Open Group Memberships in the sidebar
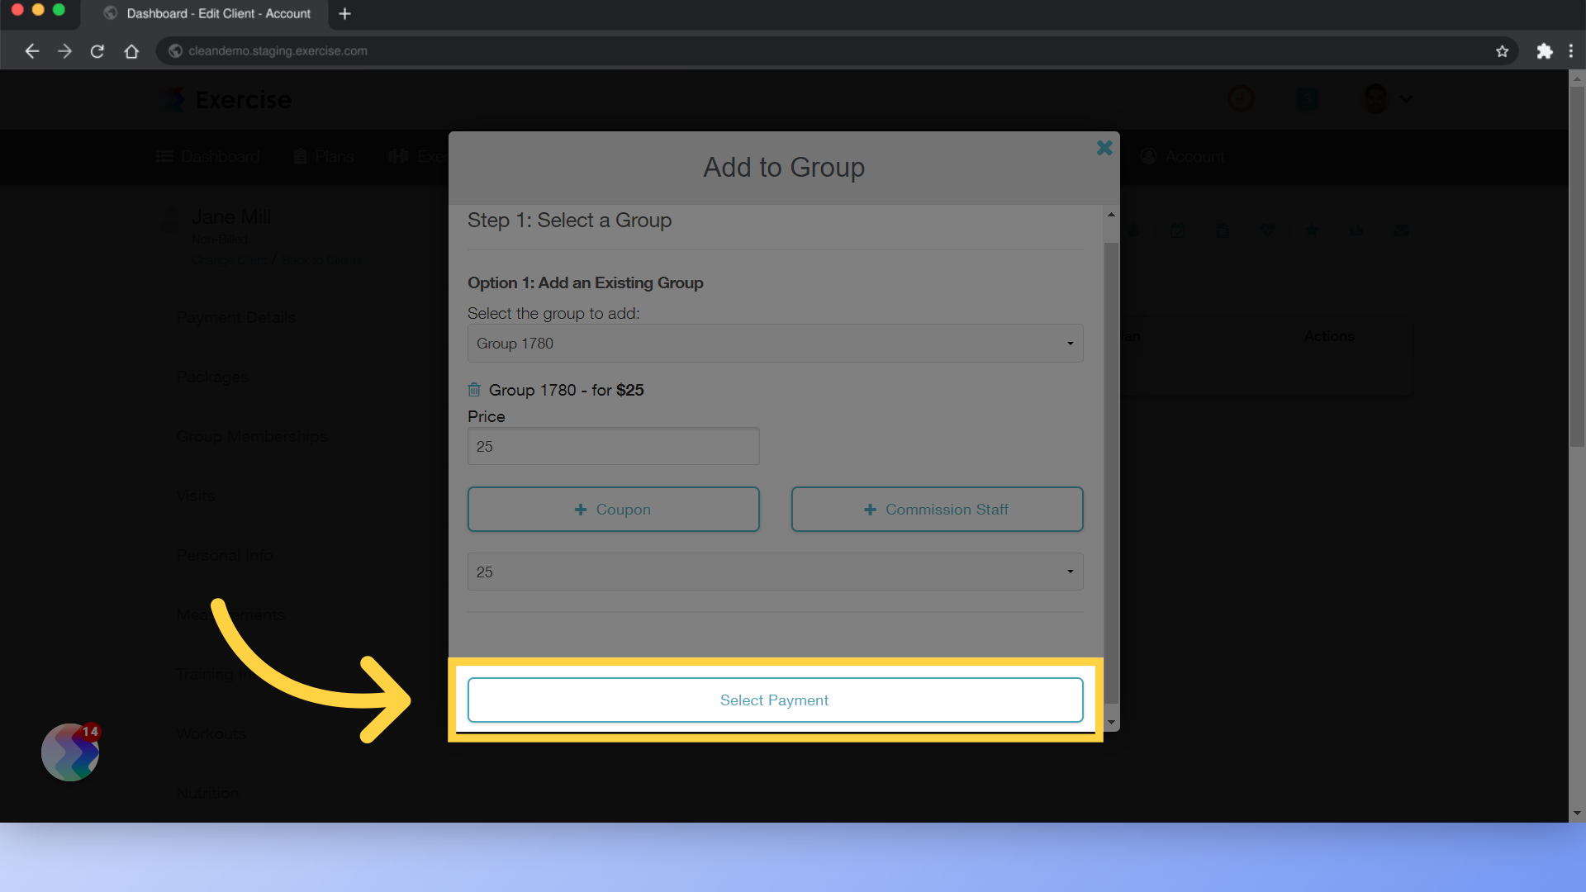Image resolution: width=1586 pixels, height=892 pixels. 252,437
